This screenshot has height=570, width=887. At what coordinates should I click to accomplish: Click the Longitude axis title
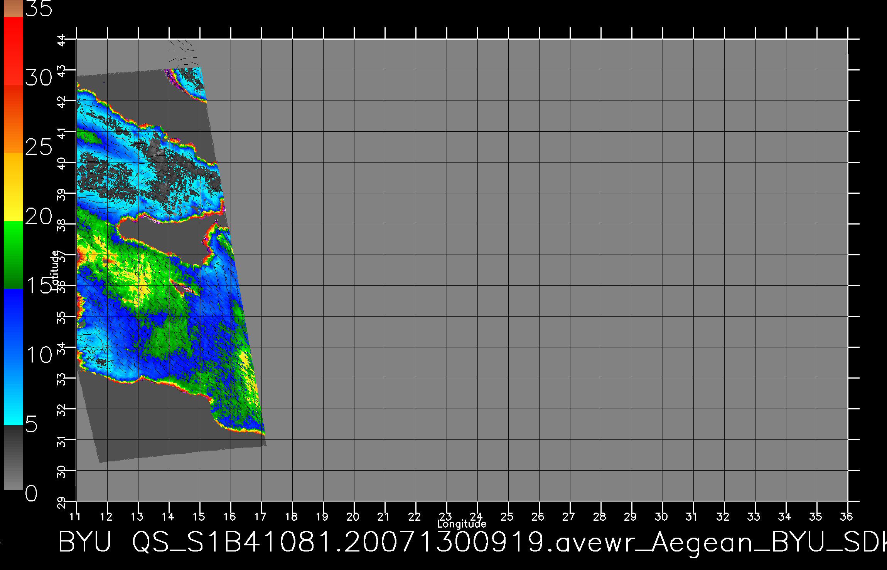[462, 524]
